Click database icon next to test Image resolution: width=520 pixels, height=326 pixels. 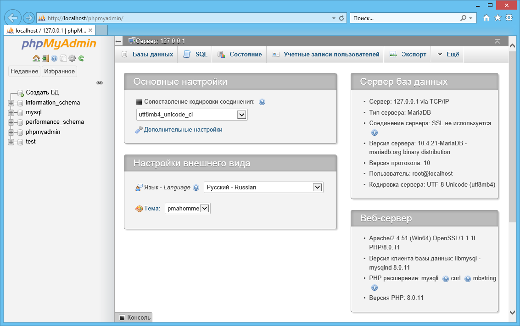pyautogui.click(x=20, y=142)
